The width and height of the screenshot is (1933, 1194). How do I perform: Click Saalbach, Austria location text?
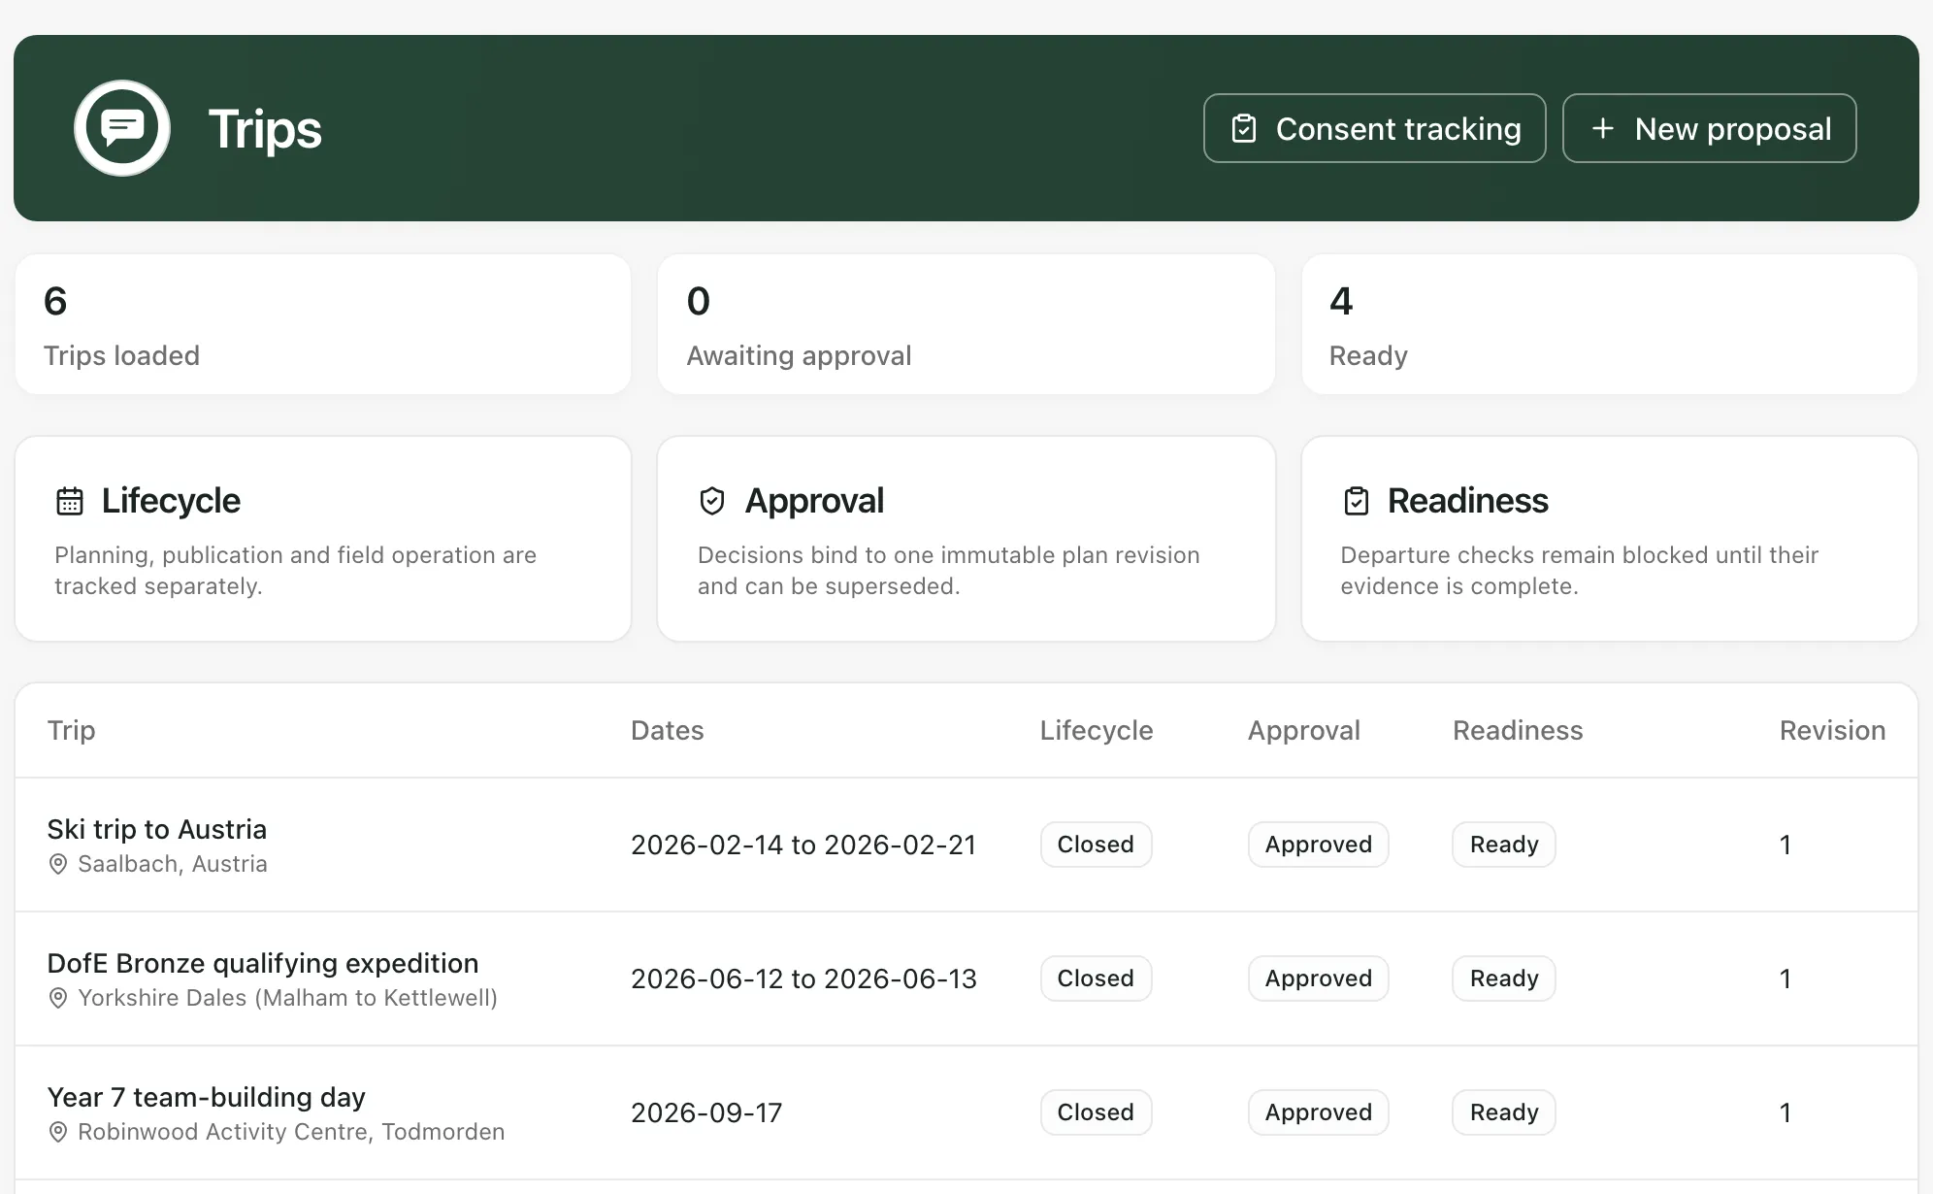[173, 864]
